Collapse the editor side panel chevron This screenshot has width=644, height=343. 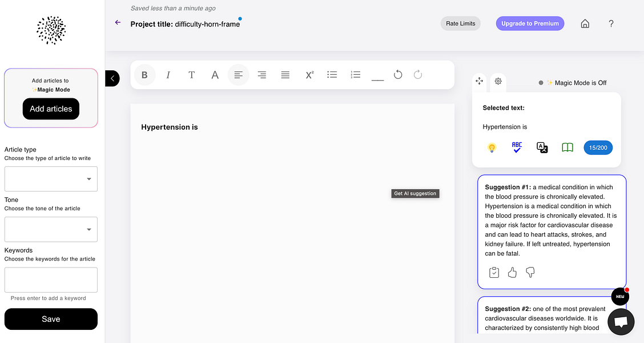(112, 78)
